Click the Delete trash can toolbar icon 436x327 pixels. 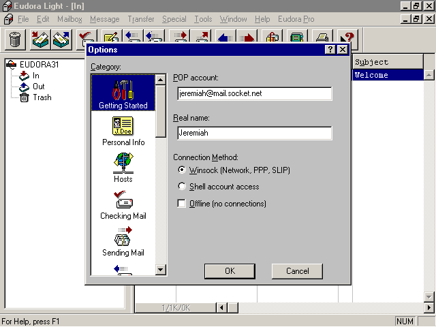click(x=15, y=40)
